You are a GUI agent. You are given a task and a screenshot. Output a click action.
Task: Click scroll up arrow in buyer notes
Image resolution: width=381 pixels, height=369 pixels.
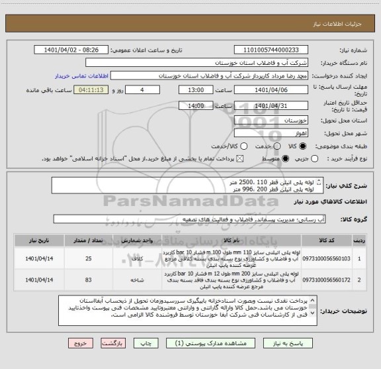tap(312, 300)
